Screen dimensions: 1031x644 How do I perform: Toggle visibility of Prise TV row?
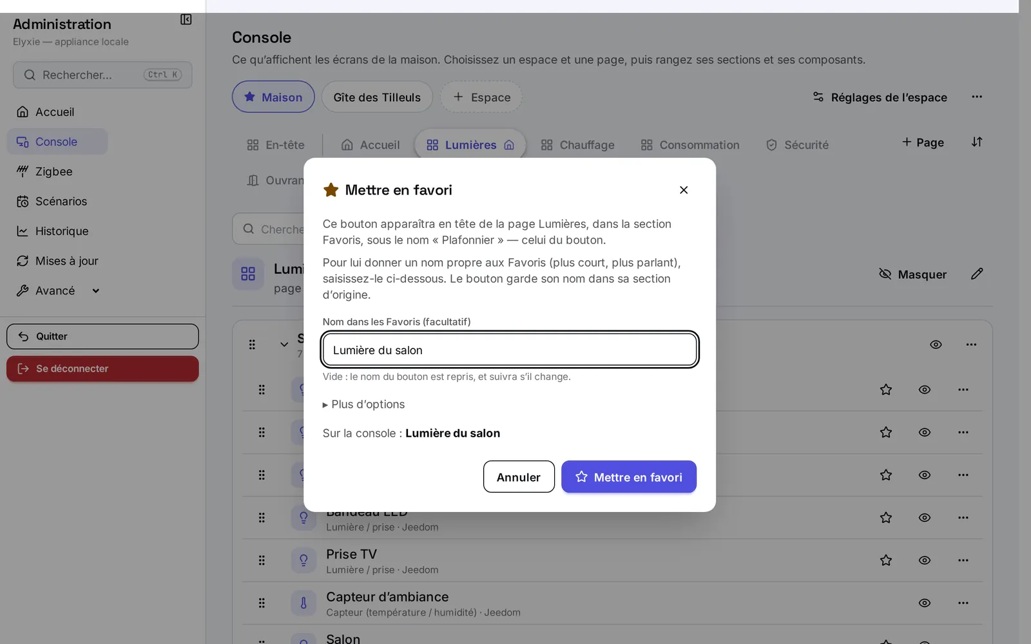pyautogui.click(x=925, y=560)
